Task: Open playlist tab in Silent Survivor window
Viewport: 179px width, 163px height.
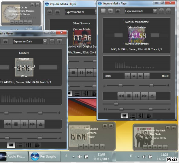Action: pos(77,94)
